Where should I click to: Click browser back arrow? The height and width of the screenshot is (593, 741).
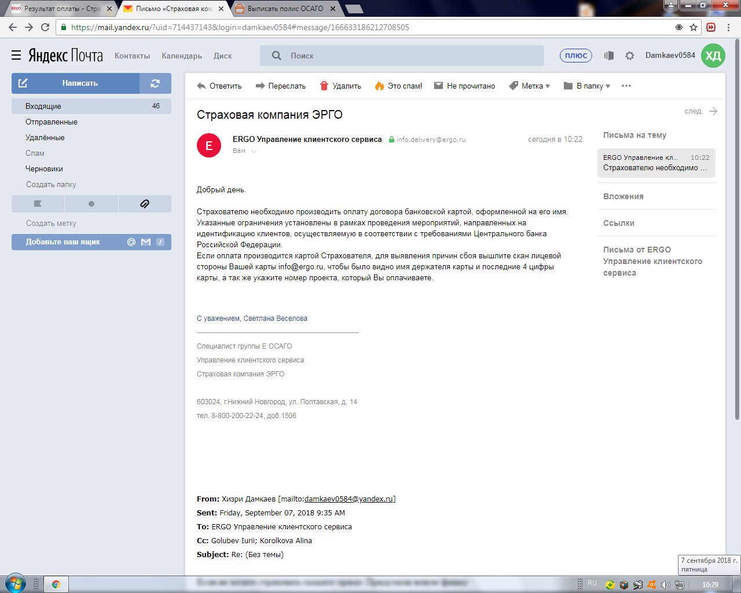point(13,27)
